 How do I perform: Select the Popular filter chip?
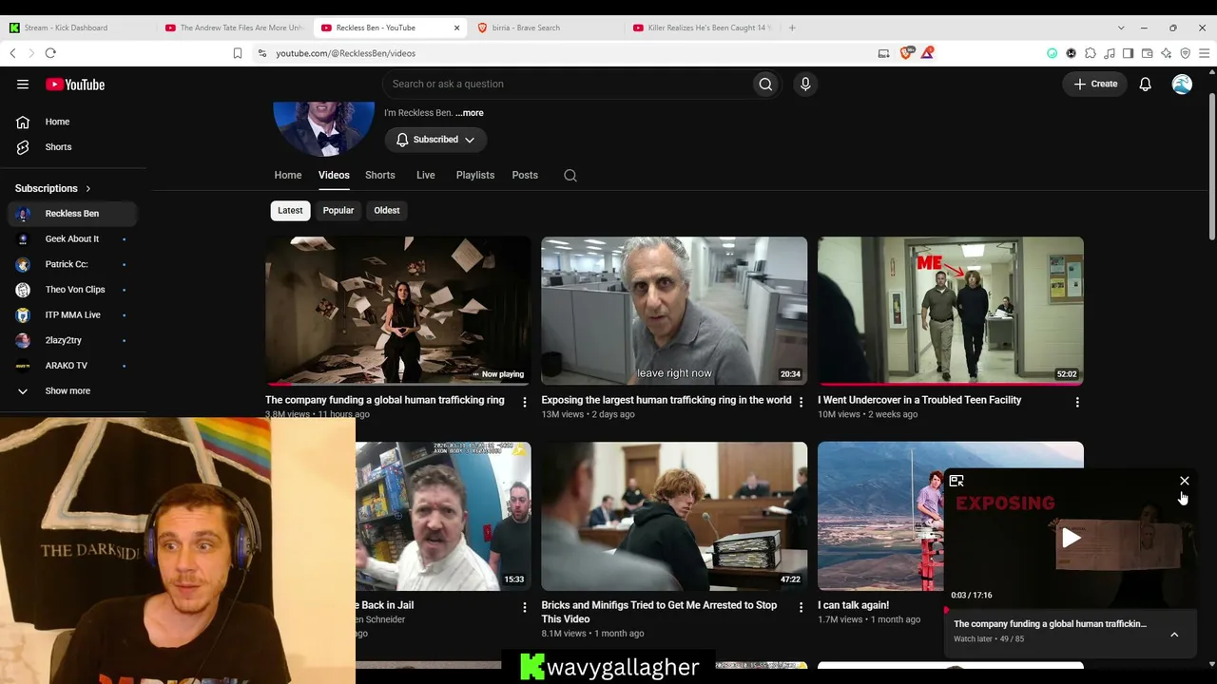[338, 210]
